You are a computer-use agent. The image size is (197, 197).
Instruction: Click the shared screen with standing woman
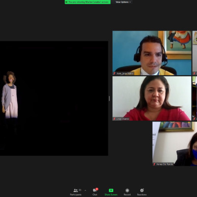coord(54,98)
